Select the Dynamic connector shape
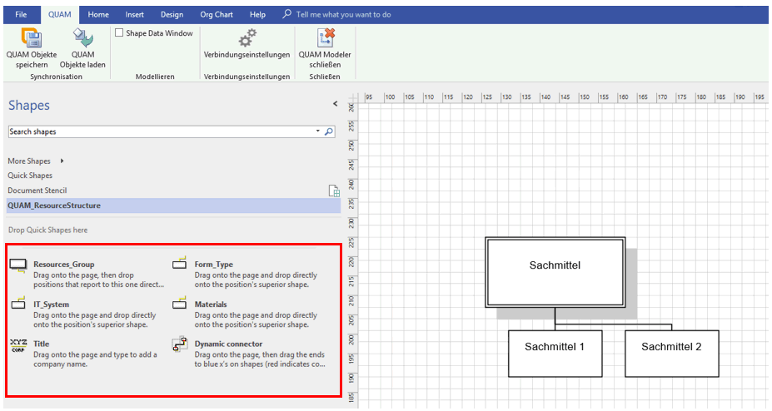The width and height of the screenshot is (772, 411). 179,344
